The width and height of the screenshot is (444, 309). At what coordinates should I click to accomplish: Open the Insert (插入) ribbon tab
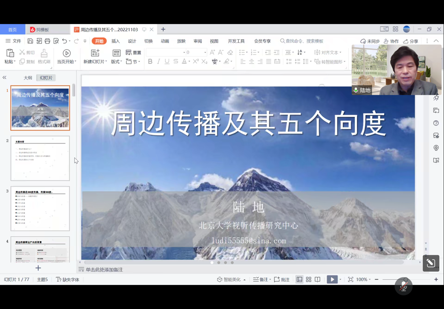pos(115,42)
